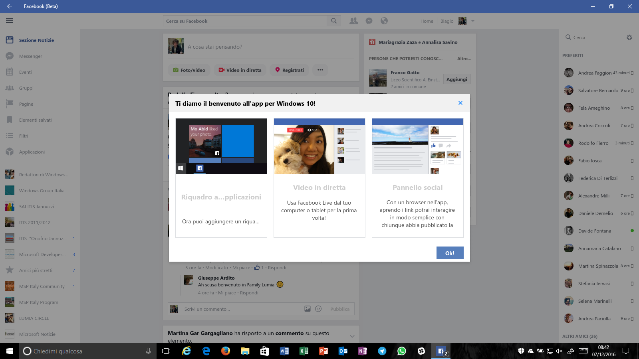Click Pubblica comment button

click(340, 309)
